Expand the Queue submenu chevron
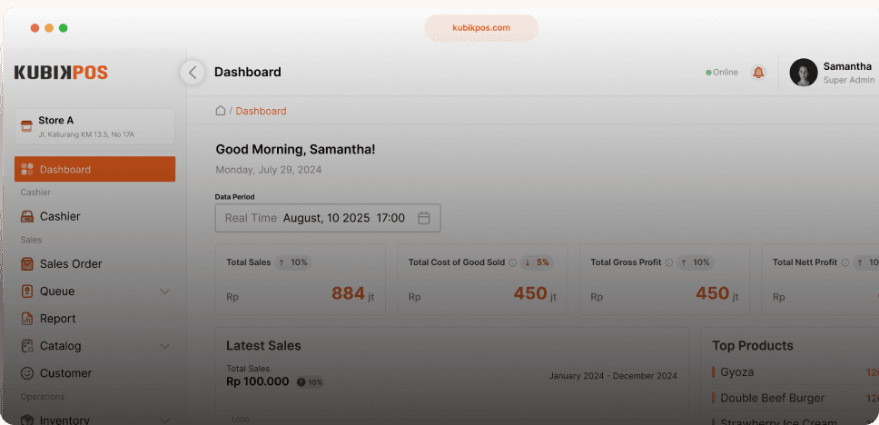This screenshot has height=425, width=879. [164, 292]
